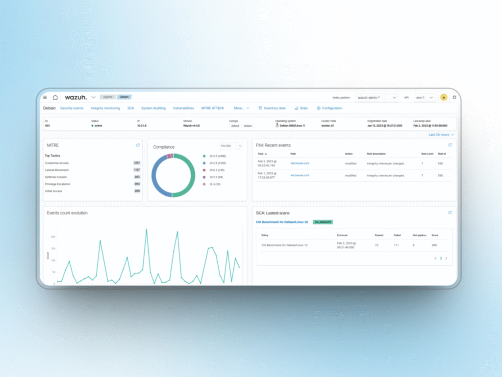This screenshot has width=502, height=377.
Task: Open /etc/resolv.conf from Feb 1 event
Action: 300,175
